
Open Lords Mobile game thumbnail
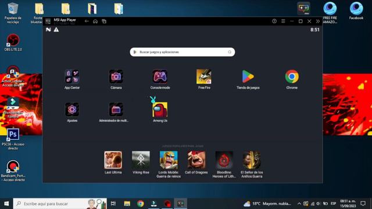169,160
